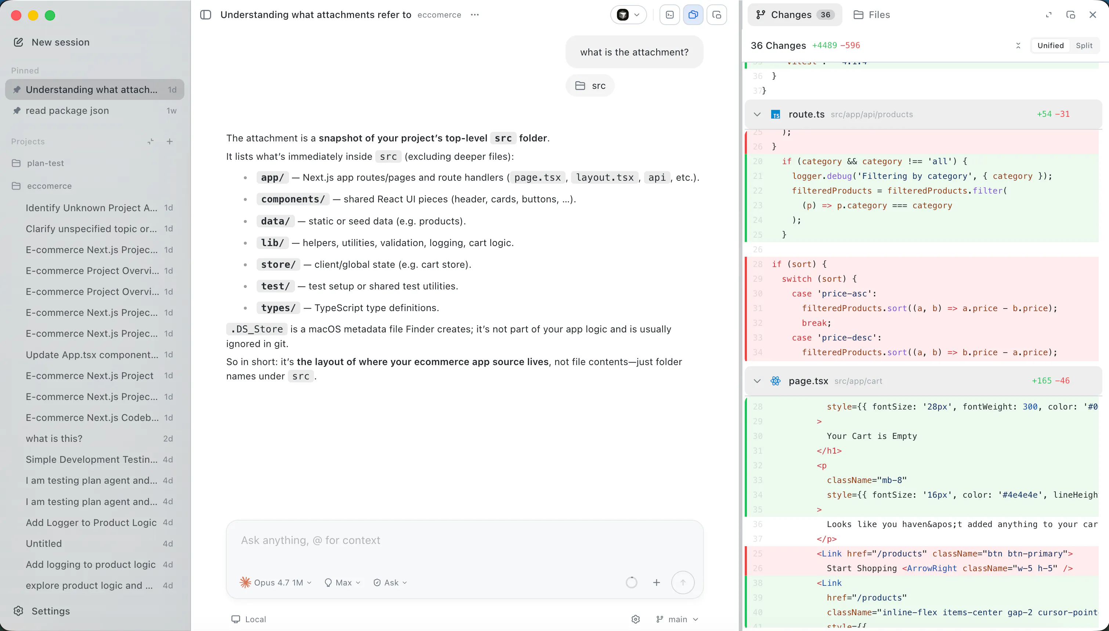Open Settings from the sidebar
Screen dimensions: 1109x631
click(x=41, y=611)
